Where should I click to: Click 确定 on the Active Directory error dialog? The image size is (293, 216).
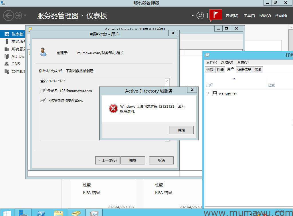click(181, 130)
